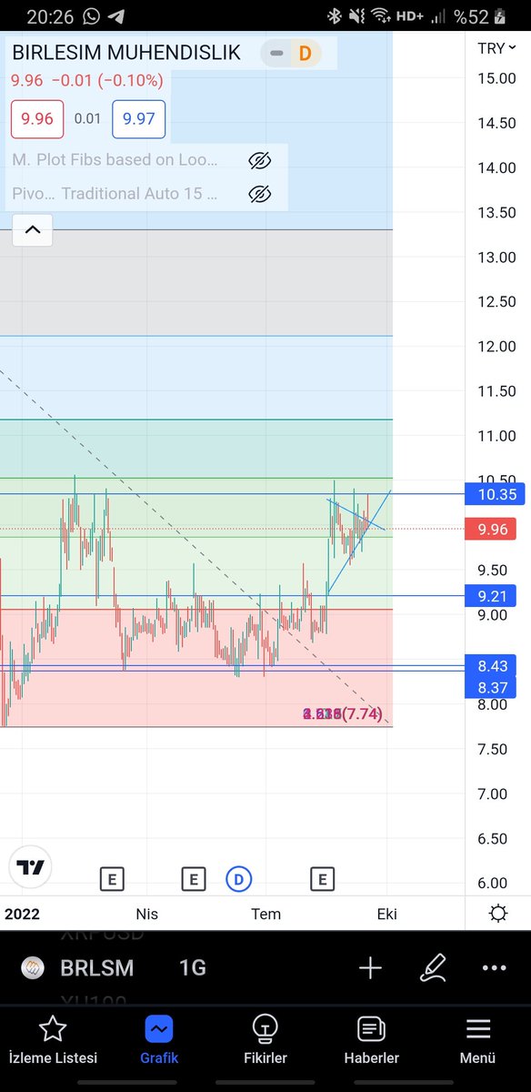Viewport: 531px width, 1092px height.
Task: Toggle visibility of M. Plot Fibs indicator
Action: (259, 161)
